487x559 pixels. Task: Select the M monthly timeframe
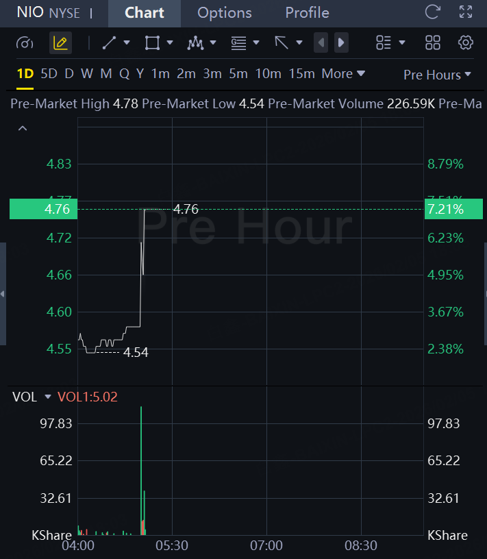coord(106,74)
